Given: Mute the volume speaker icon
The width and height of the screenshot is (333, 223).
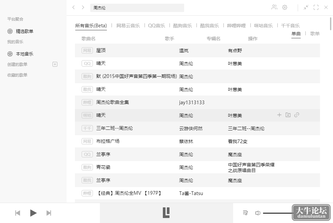Looking at the screenshot, I should [258, 213].
